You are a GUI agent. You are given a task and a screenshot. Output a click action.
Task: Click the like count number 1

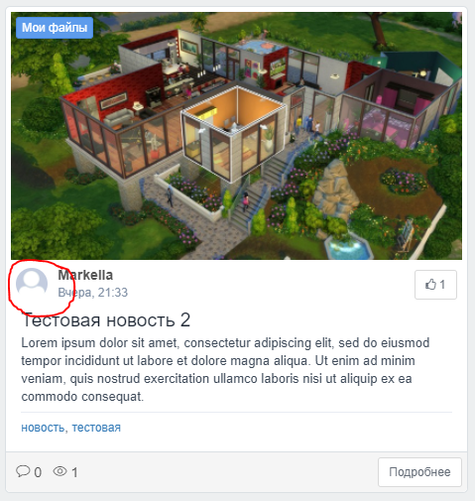(x=442, y=285)
